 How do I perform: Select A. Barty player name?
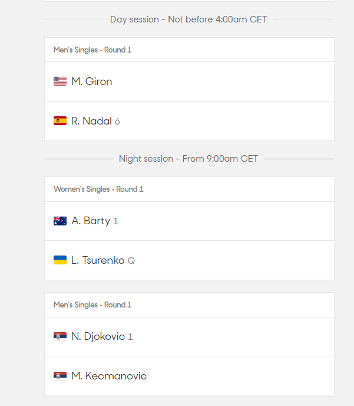[91, 221]
